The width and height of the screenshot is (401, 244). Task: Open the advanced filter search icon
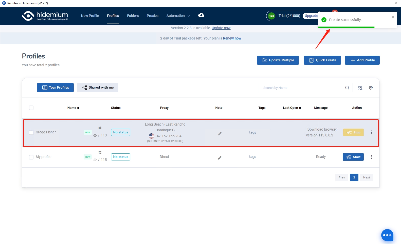point(360,88)
